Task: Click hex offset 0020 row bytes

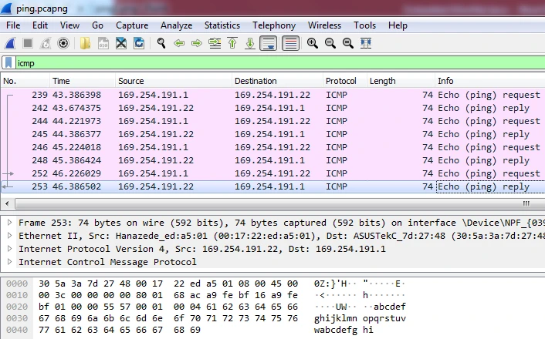Action: coord(168,307)
